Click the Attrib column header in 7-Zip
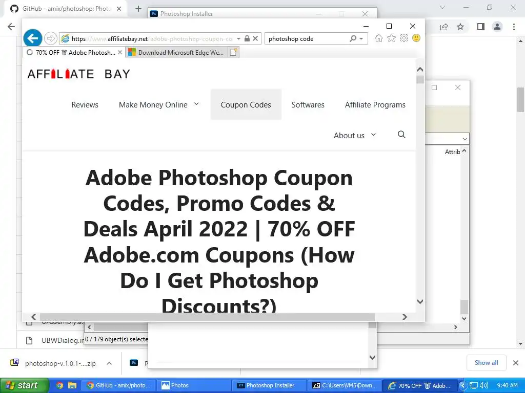 (x=452, y=152)
